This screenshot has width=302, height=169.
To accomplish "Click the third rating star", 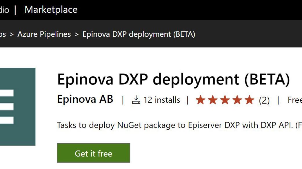I will coord(225,100).
